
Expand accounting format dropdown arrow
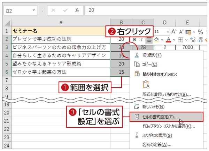pyautogui.click(x=194, y=32)
